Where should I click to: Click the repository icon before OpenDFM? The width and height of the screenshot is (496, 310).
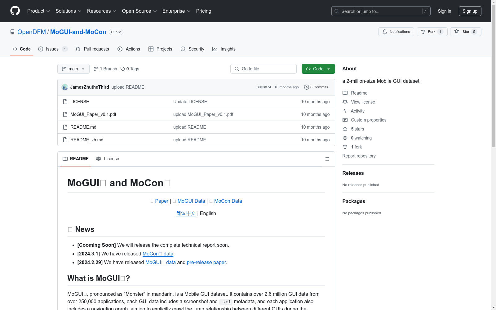tap(12, 32)
